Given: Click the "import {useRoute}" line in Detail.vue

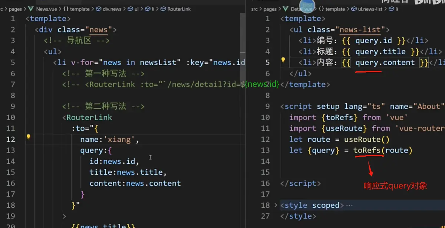Looking at the screenshot, I should [x=367, y=128].
